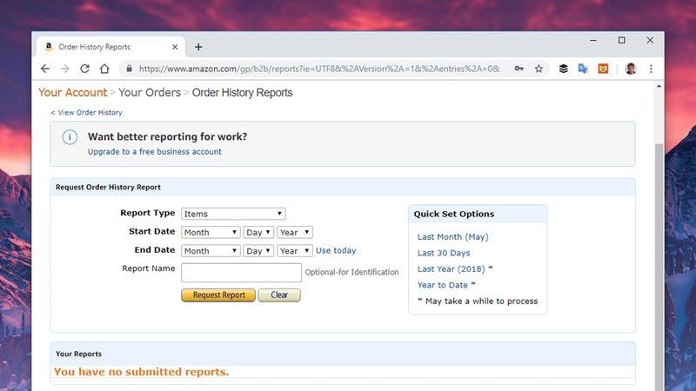This screenshot has width=696, height=391.
Task: Click the 'Want better reporting for work?' heading
Action: (167, 136)
